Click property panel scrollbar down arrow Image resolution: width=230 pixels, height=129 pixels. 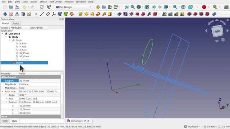(x=62, y=117)
